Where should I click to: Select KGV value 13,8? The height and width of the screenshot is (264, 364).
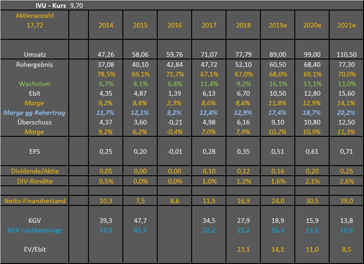[347, 221]
